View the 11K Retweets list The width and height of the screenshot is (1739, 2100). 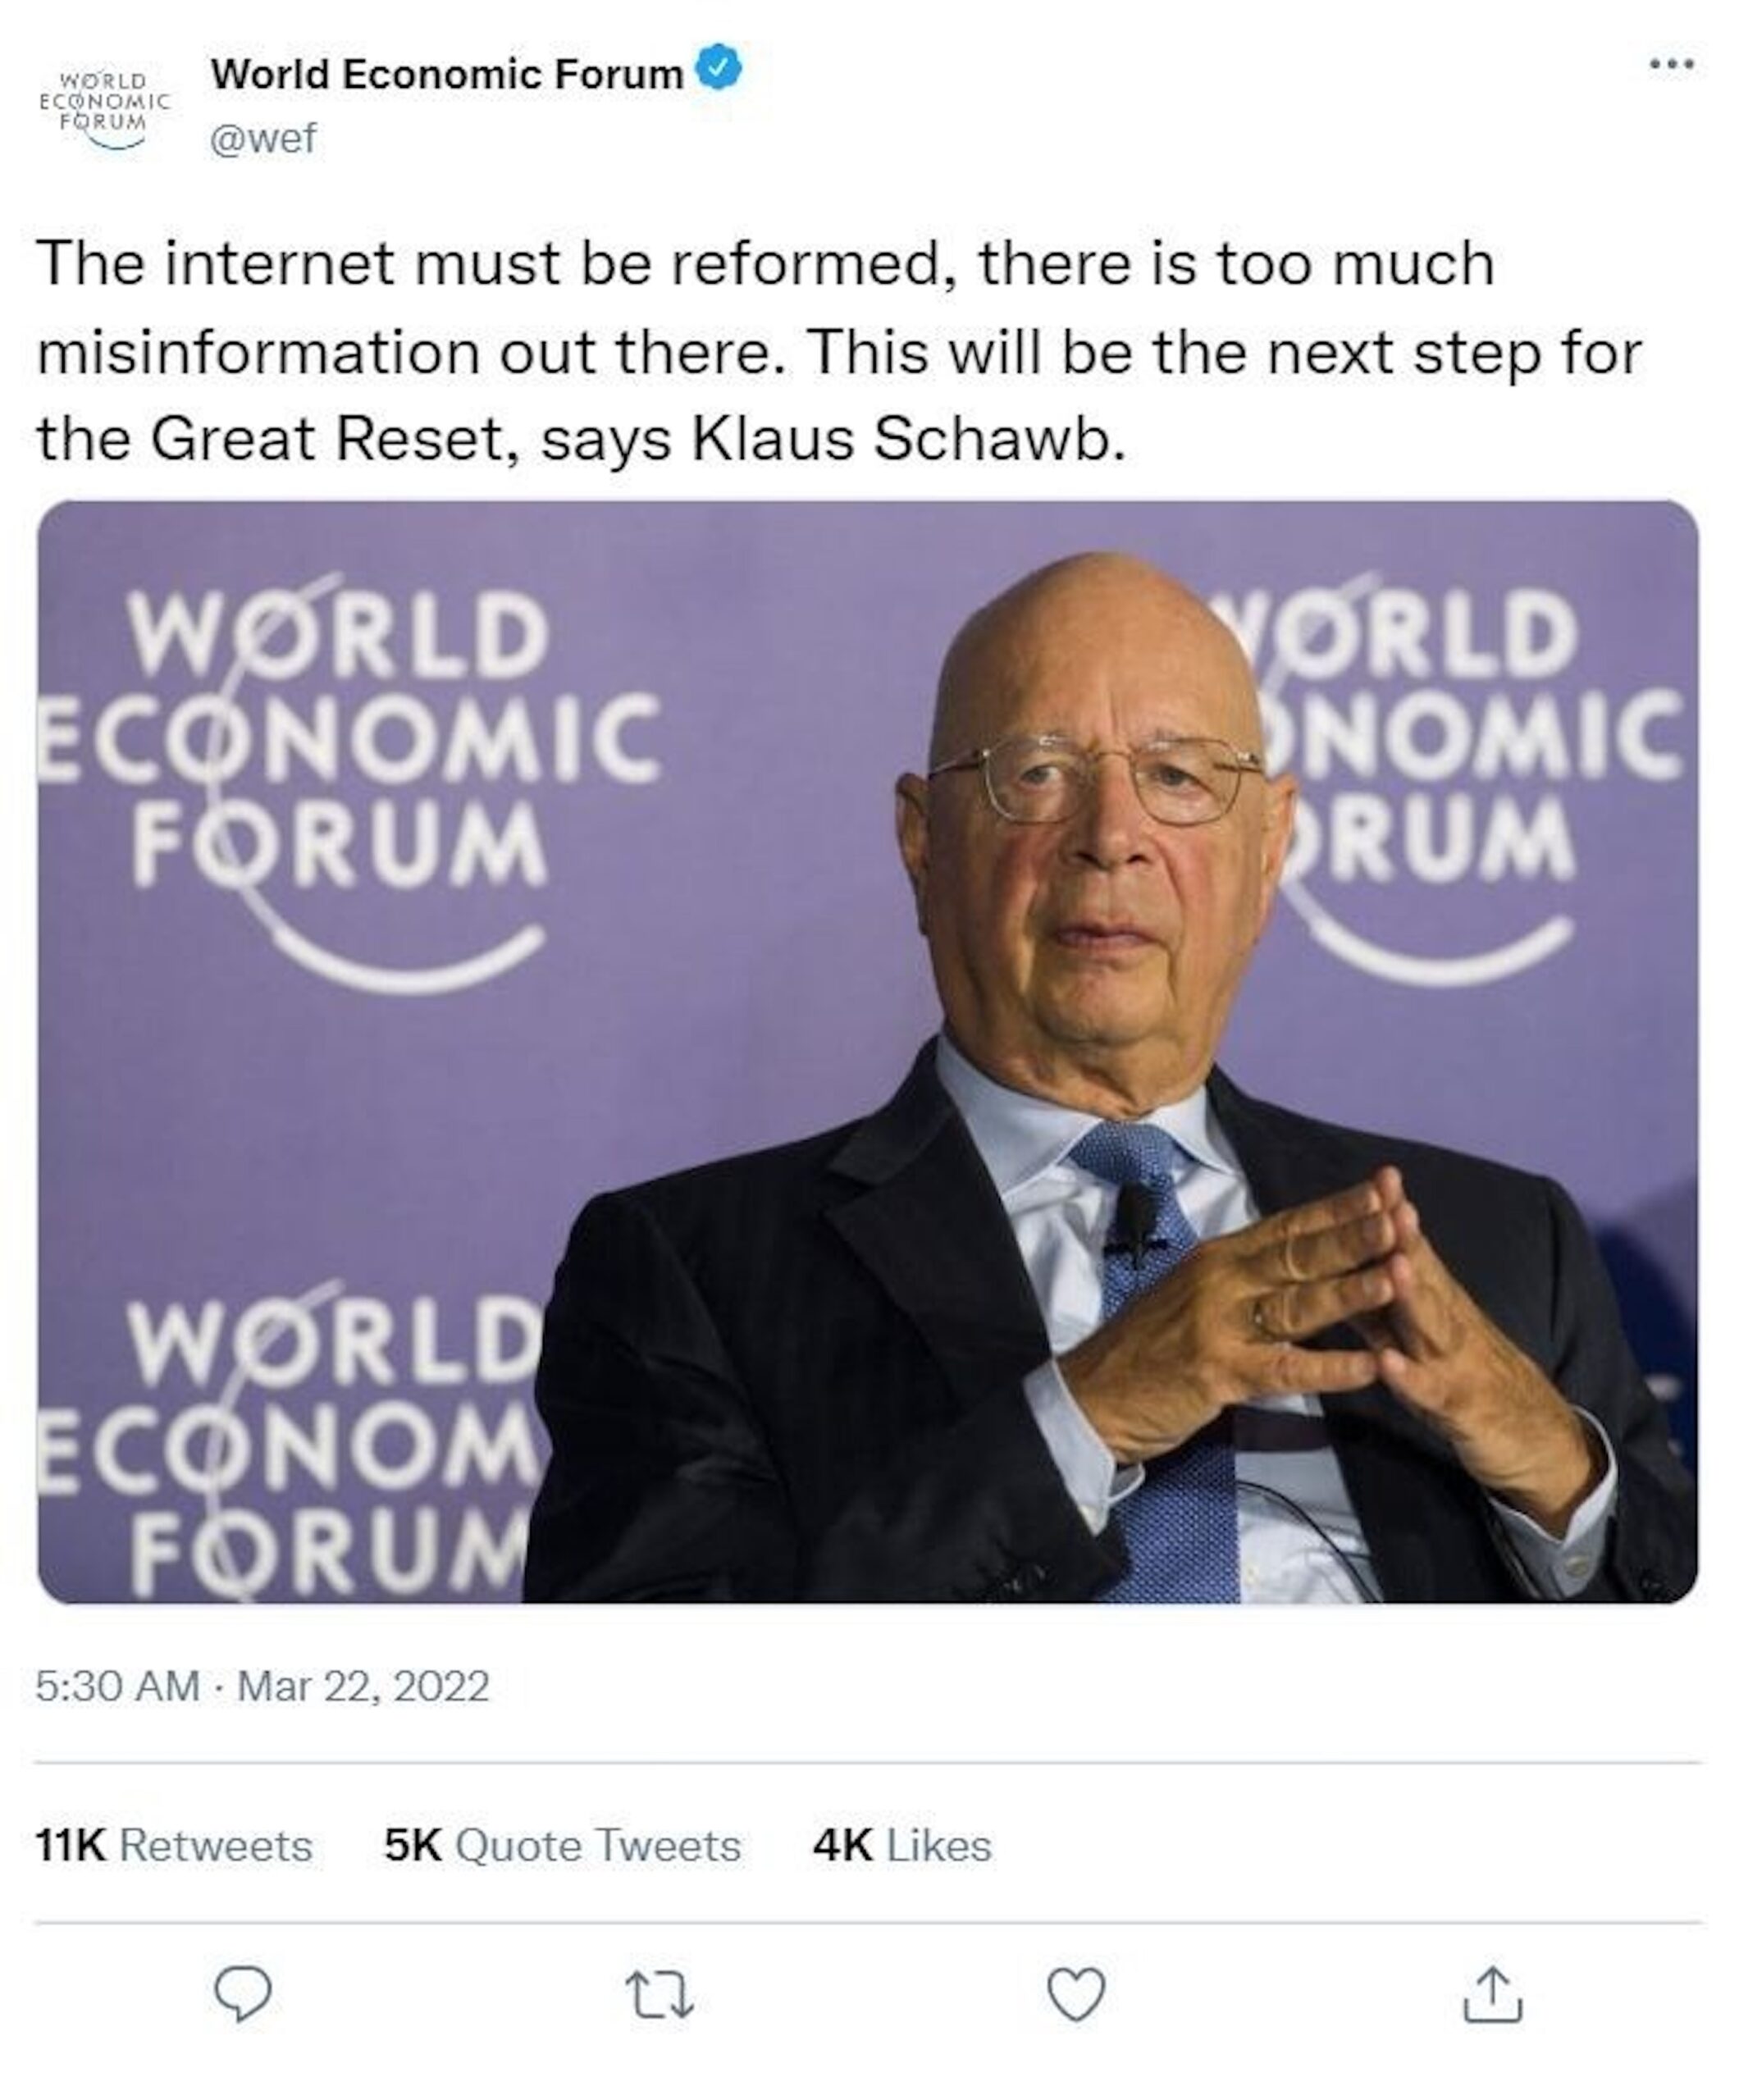tap(174, 1845)
